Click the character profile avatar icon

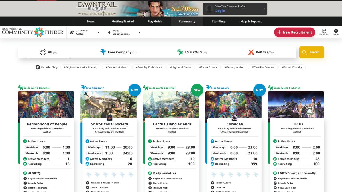pyautogui.click(x=209, y=9)
